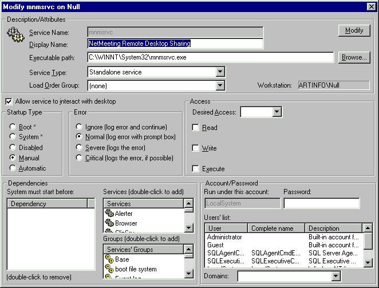Viewport: 379px width, 288px height.
Task: Toggle Allow service to interact with desktop
Action: pos(9,101)
